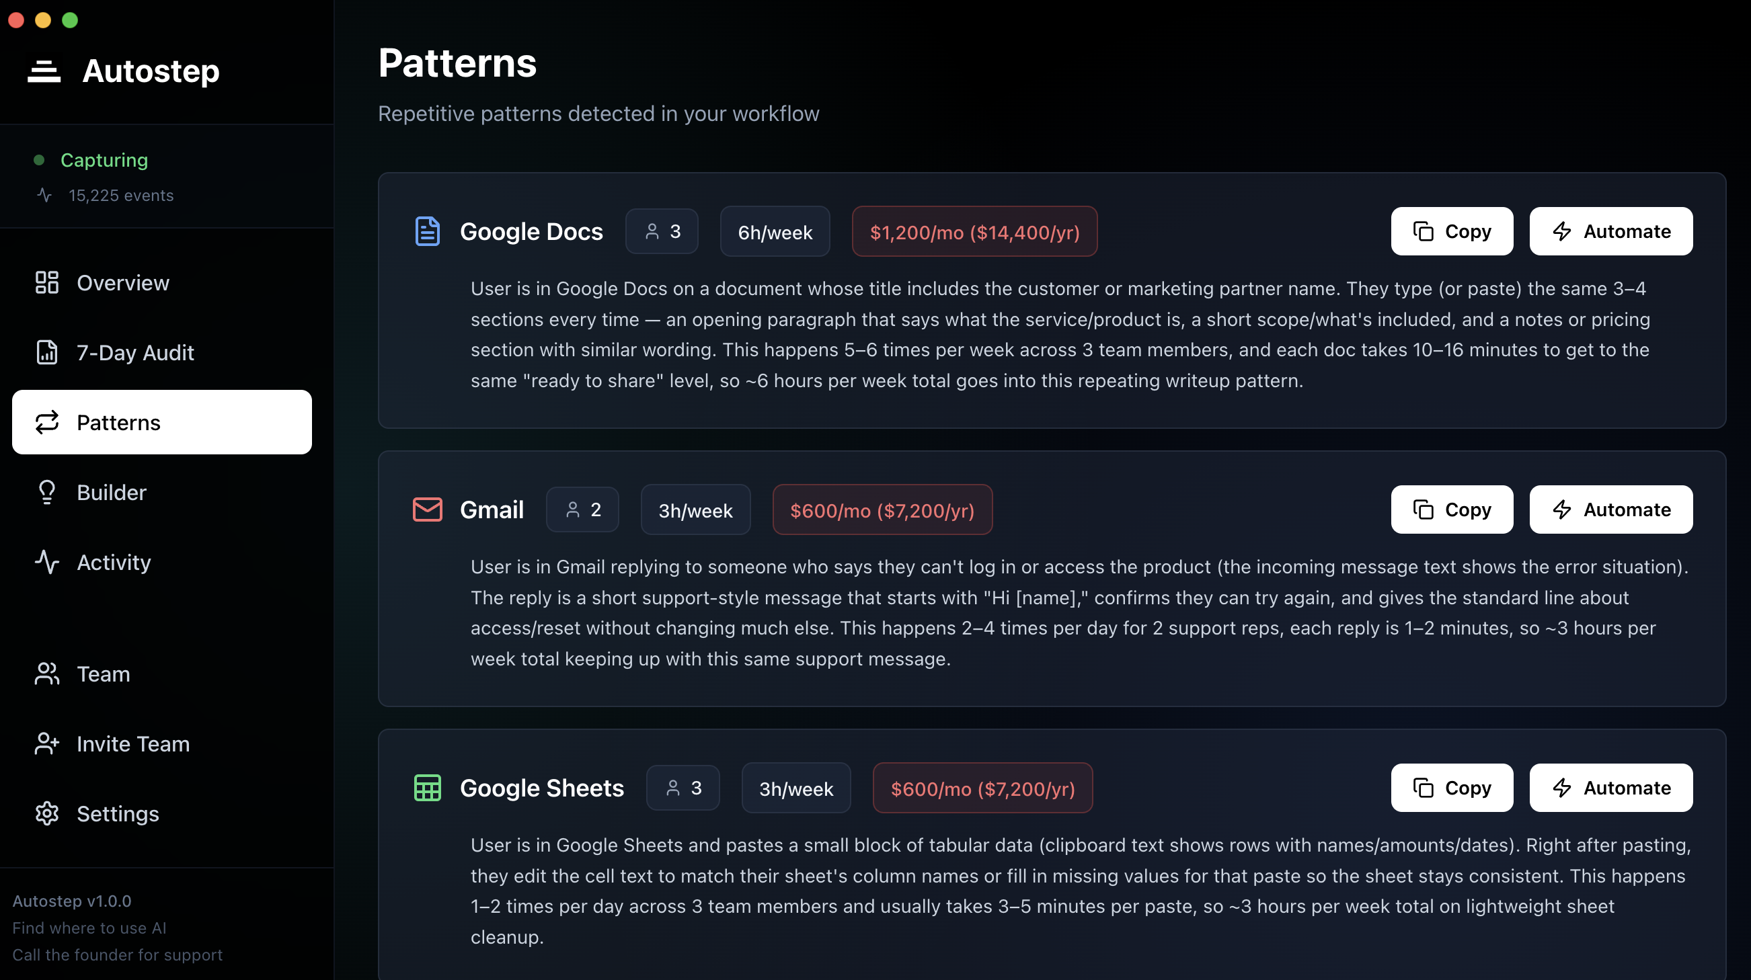1751x980 pixels.
Task: Open the 7-Day Audit page
Action: (x=134, y=353)
